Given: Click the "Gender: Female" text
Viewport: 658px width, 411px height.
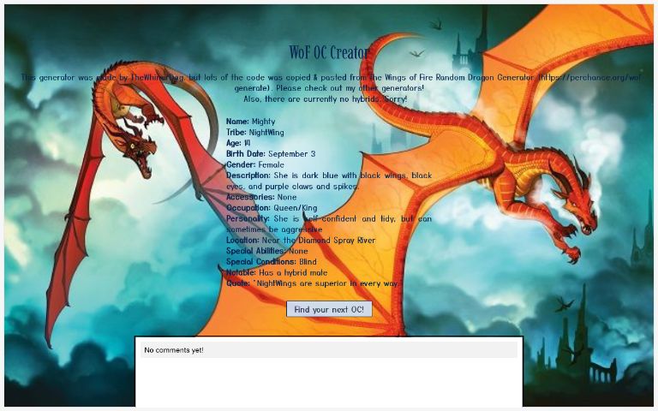Looking at the screenshot, I should pos(254,164).
